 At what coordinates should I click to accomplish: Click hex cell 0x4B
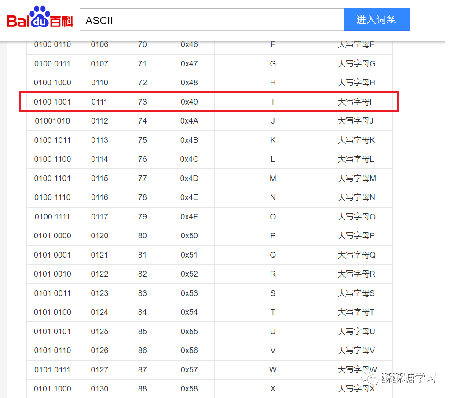click(x=189, y=140)
